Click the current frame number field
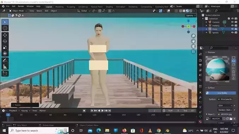Viewport: 239px width, 134px height. [155, 111]
